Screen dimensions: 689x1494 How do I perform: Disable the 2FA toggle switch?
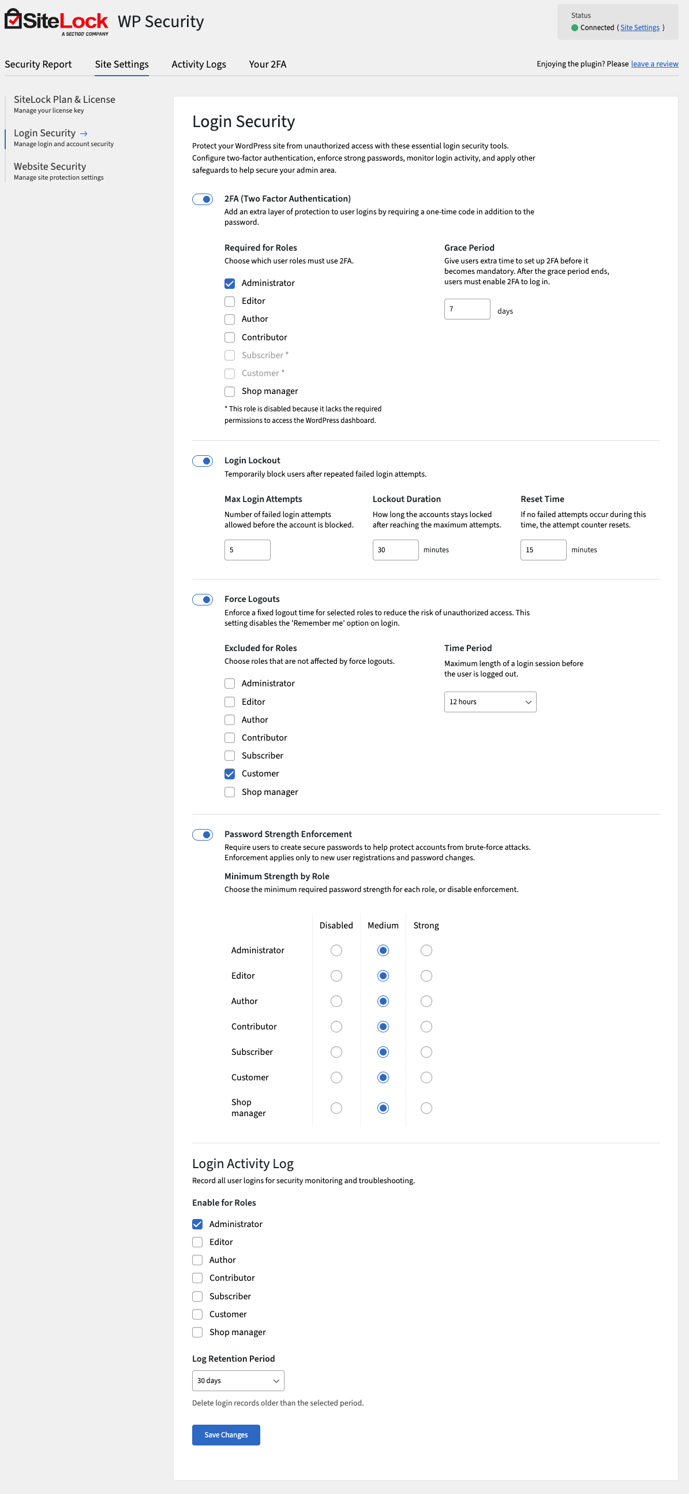click(203, 199)
